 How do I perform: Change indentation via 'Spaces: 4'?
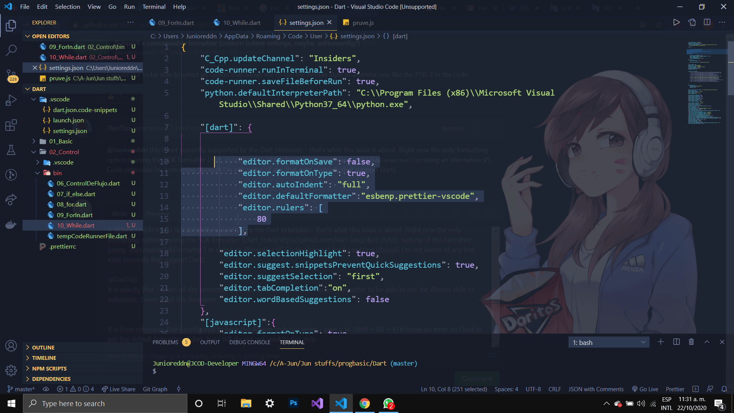click(x=506, y=389)
